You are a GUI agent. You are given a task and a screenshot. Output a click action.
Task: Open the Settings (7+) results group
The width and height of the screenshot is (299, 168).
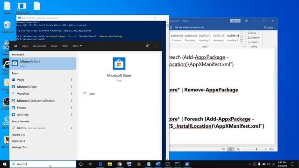tap(19, 147)
